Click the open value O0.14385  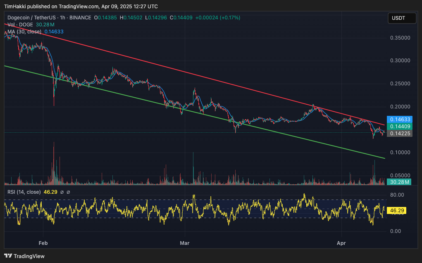click(x=105, y=18)
